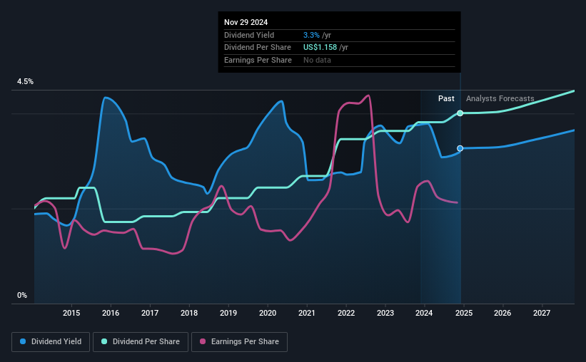The width and height of the screenshot is (586, 362).
Task: Select the 2023 x-axis label
Action: (385, 313)
